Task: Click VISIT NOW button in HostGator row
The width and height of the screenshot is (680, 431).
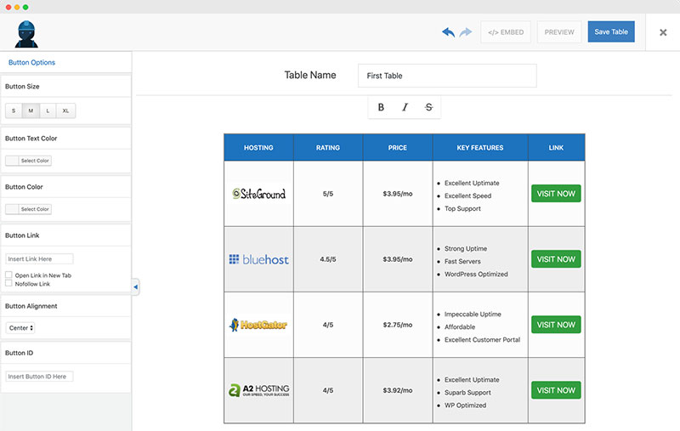Action: 556,325
